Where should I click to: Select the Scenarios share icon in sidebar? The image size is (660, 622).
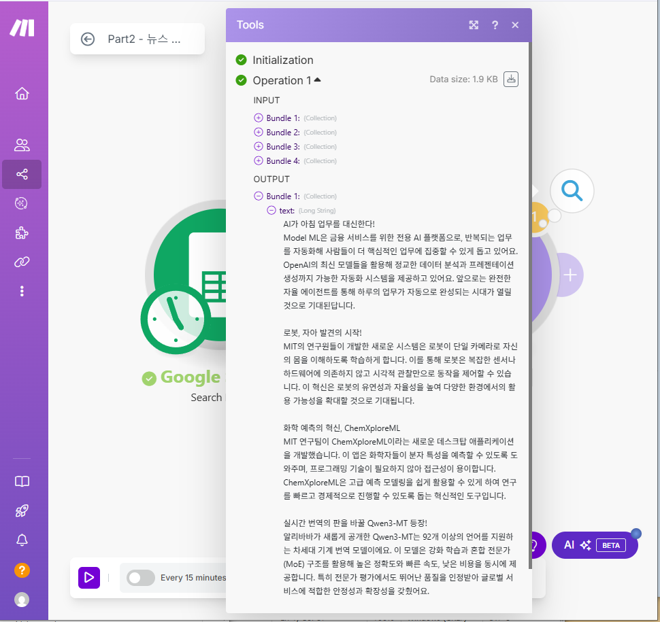pos(22,174)
